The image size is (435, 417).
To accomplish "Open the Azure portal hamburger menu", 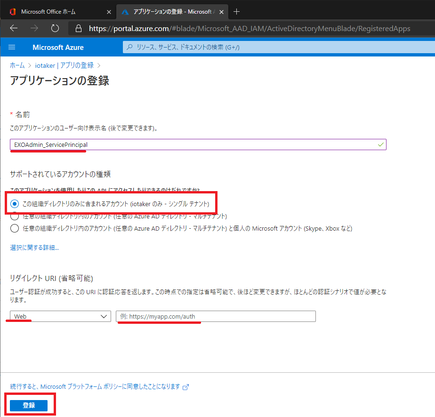I will (x=12, y=47).
